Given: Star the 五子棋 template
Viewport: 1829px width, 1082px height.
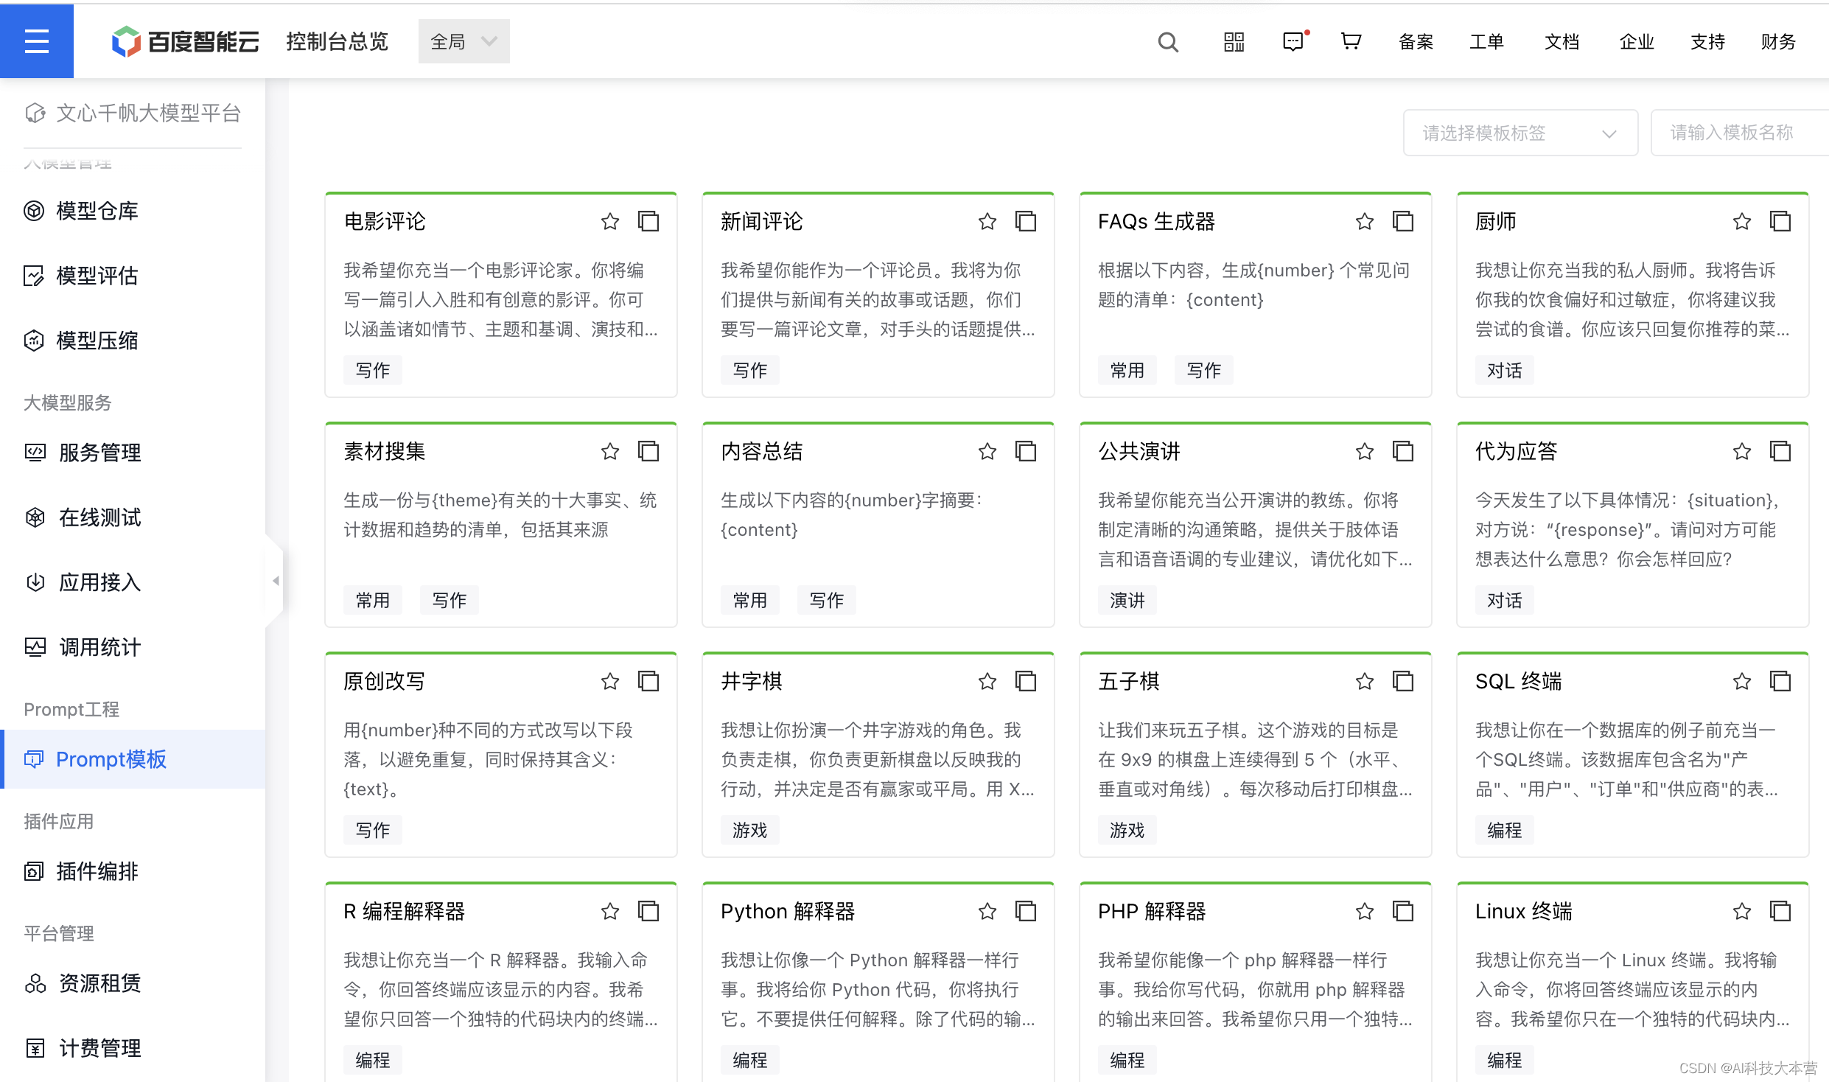Looking at the screenshot, I should coord(1364,681).
